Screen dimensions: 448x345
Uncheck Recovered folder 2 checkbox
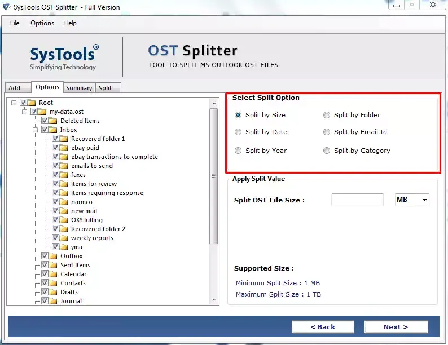click(55, 228)
